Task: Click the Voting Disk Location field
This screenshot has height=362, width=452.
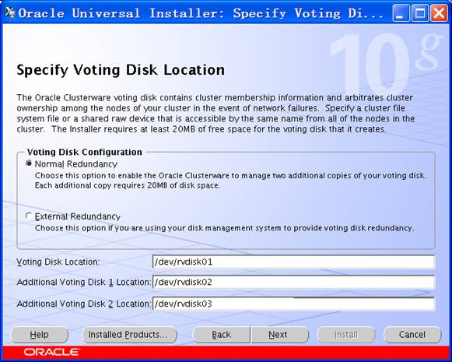Action: click(x=293, y=262)
